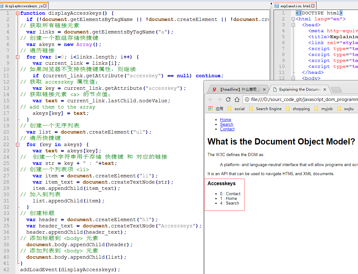Collapse the html tag fold in explanation.html

click(293, 19)
